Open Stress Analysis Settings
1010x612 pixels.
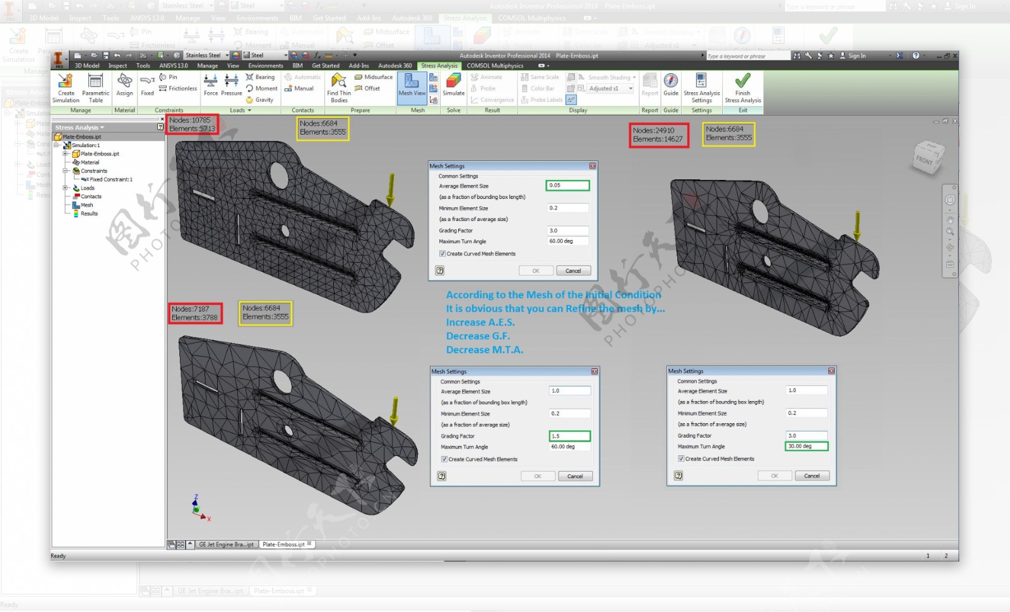[x=701, y=88]
